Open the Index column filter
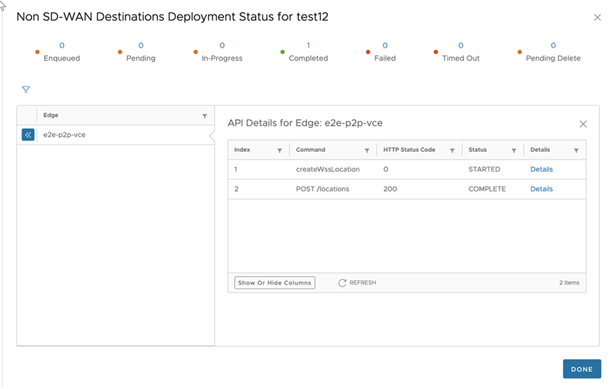 coord(280,151)
